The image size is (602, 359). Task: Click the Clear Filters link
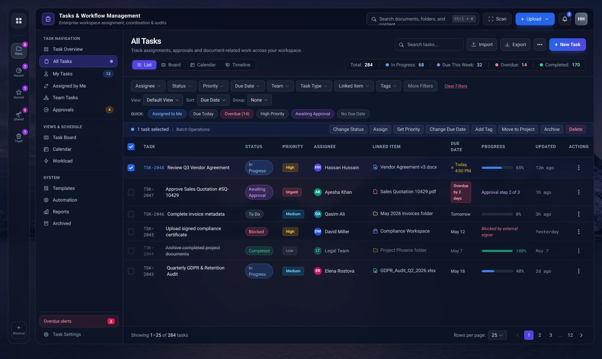(456, 86)
